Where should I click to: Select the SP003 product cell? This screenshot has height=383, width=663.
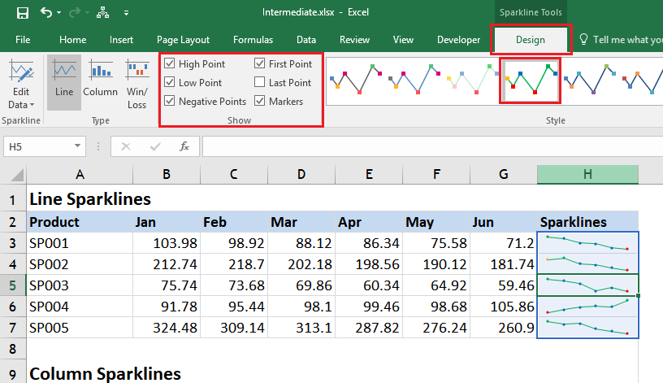pos(80,285)
